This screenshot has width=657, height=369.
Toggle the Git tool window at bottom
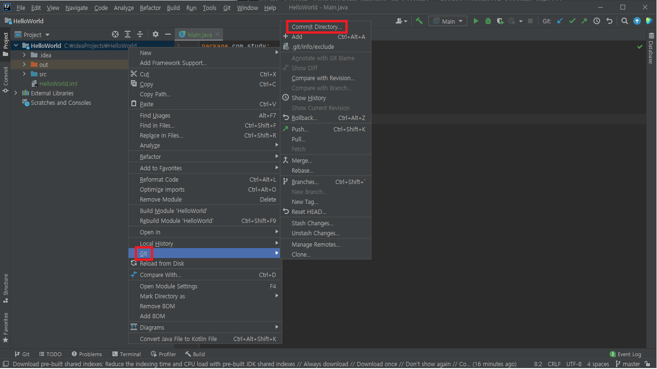tap(22, 354)
